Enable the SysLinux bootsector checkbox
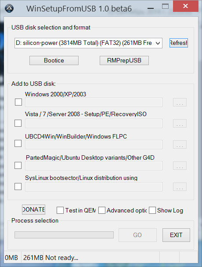 [18, 187]
